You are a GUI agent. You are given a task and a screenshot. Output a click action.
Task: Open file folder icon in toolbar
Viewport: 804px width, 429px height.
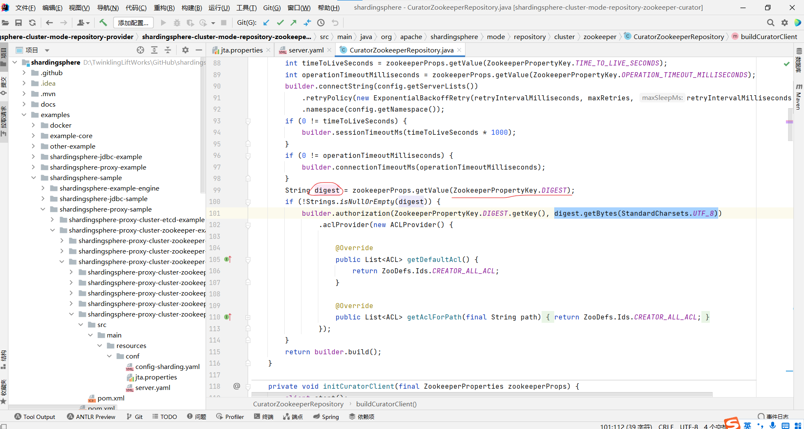pos(5,23)
